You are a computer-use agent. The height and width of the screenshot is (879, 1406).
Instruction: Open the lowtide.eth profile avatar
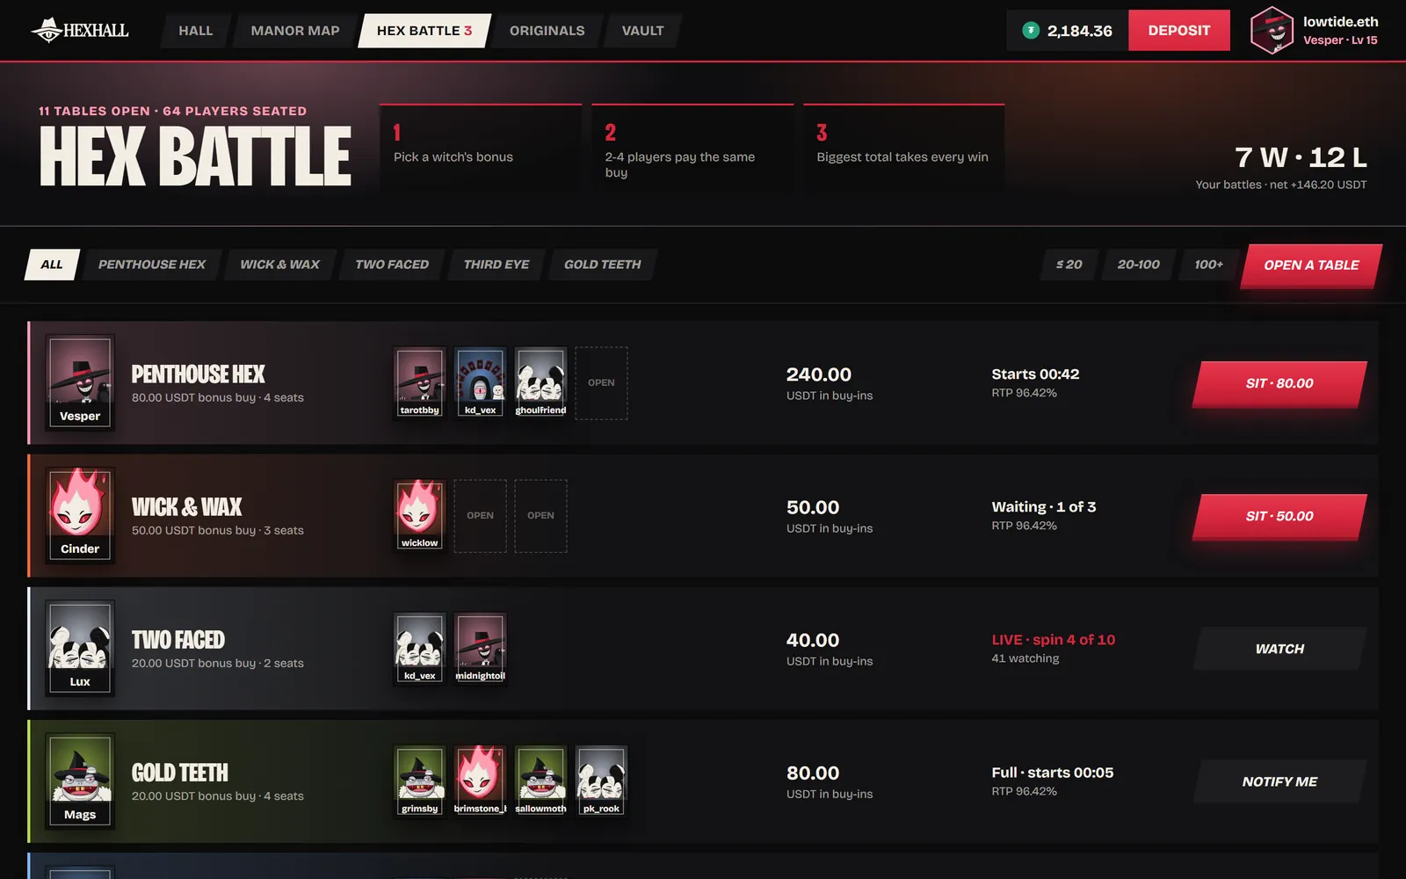tap(1272, 31)
